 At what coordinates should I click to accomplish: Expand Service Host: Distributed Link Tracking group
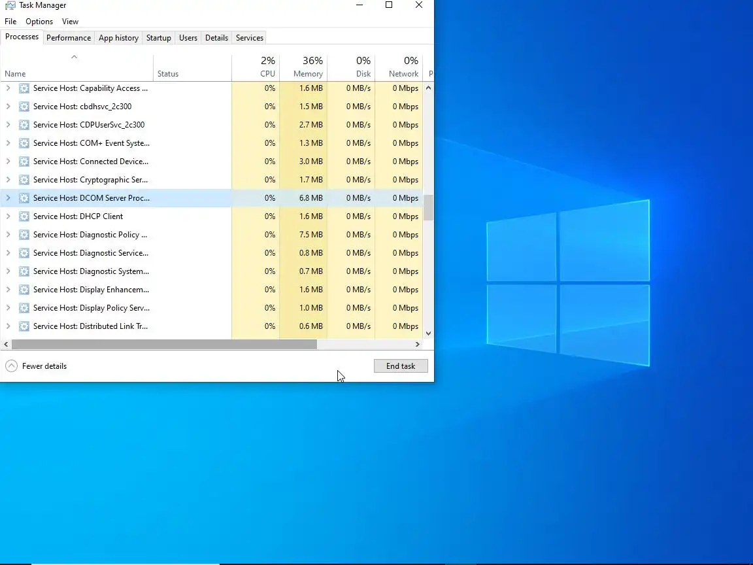8,326
